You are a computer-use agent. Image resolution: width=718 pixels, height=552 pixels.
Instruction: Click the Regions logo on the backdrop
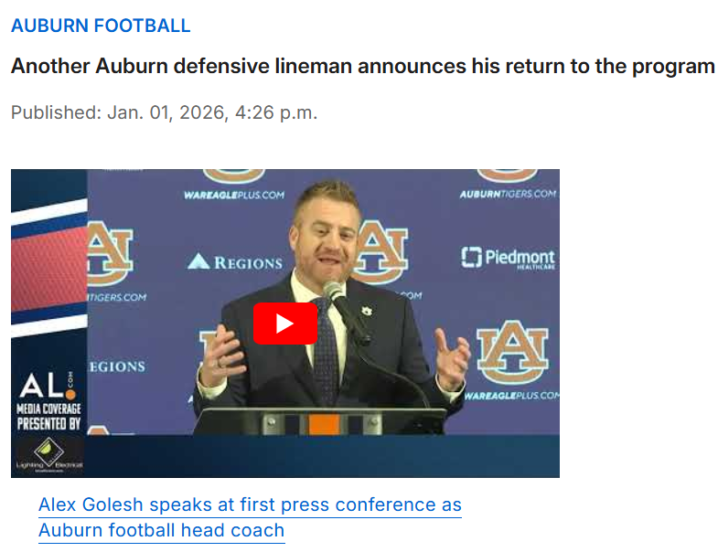(x=235, y=262)
